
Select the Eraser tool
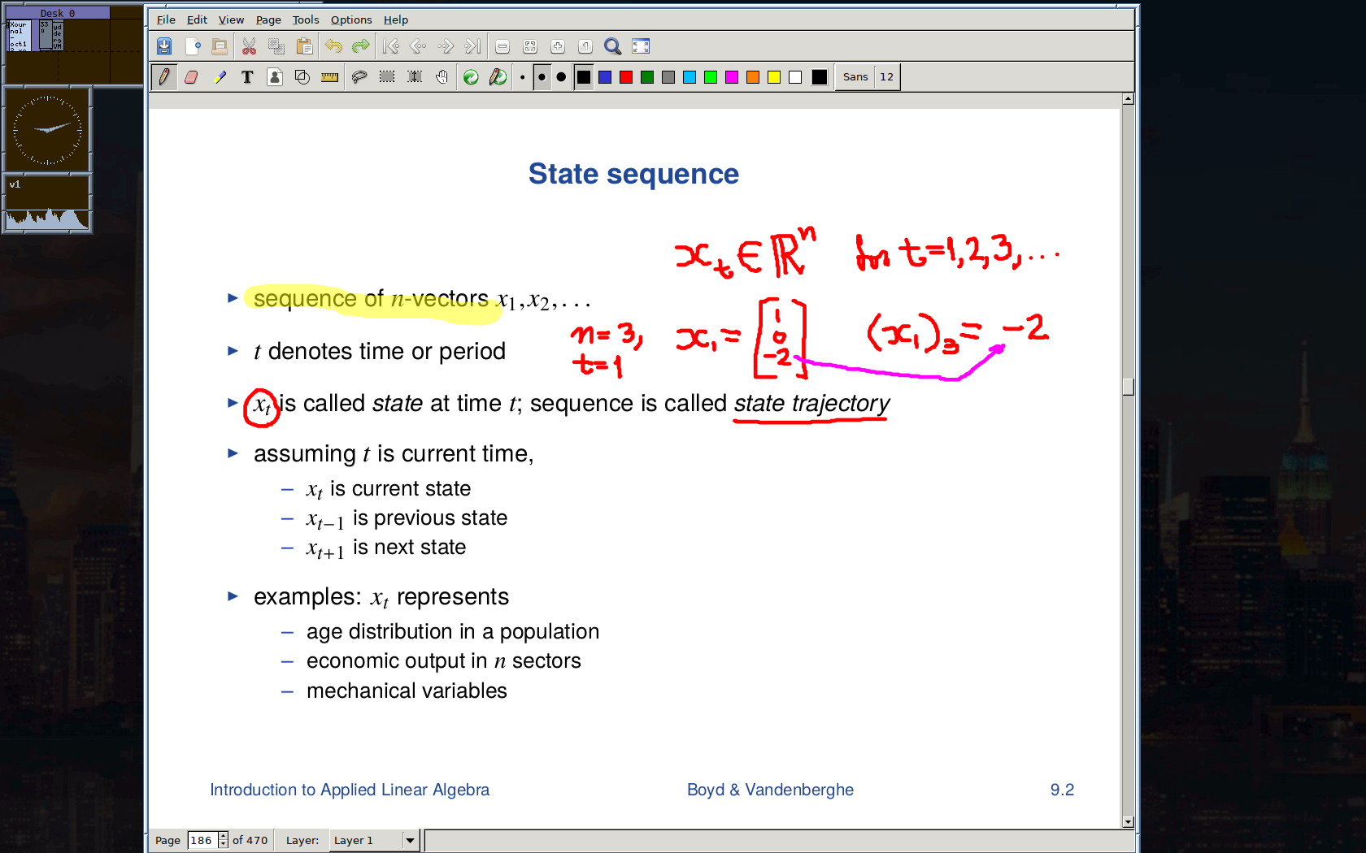191,77
